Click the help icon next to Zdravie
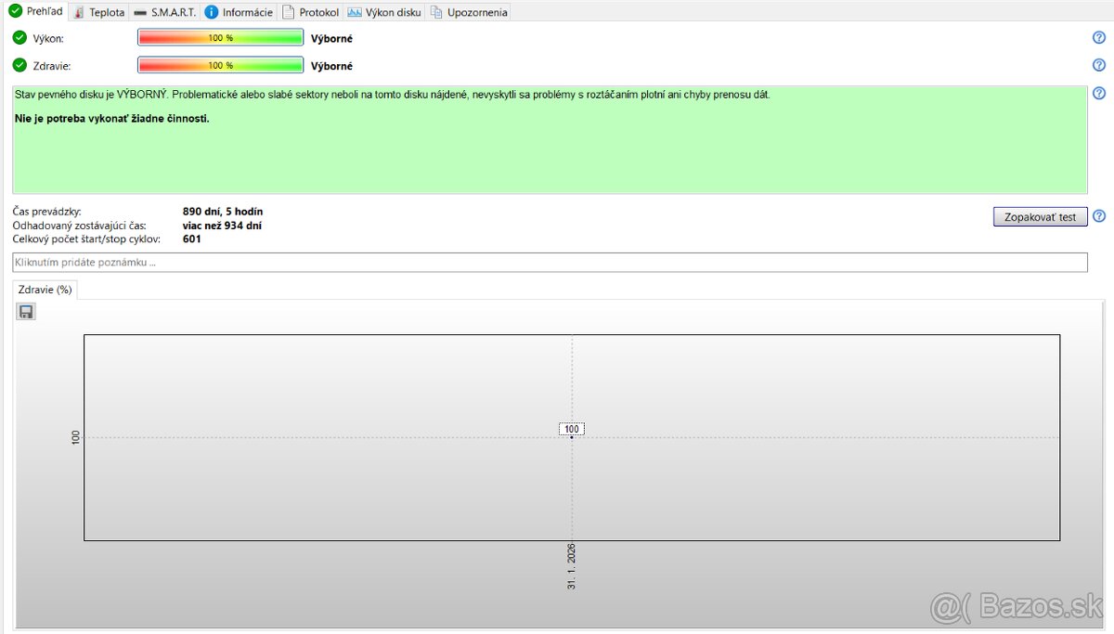Image resolution: width=1114 pixels, height=634 pixels. 1099,65
